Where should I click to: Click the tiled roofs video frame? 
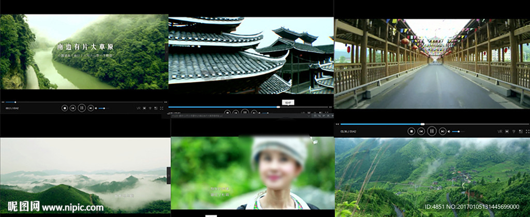tap(251, 55)
